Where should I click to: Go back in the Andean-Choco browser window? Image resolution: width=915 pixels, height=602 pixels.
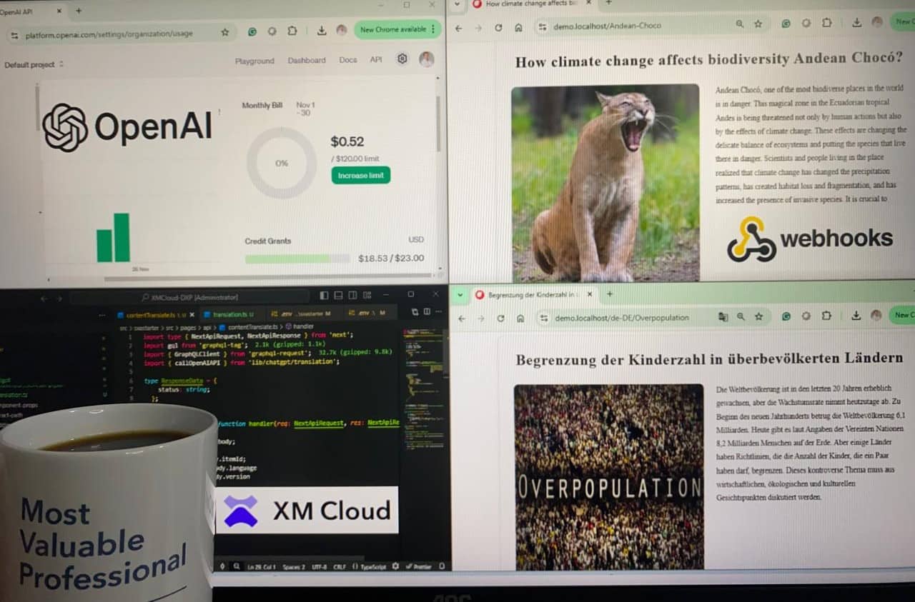click(x=458, y=28)
